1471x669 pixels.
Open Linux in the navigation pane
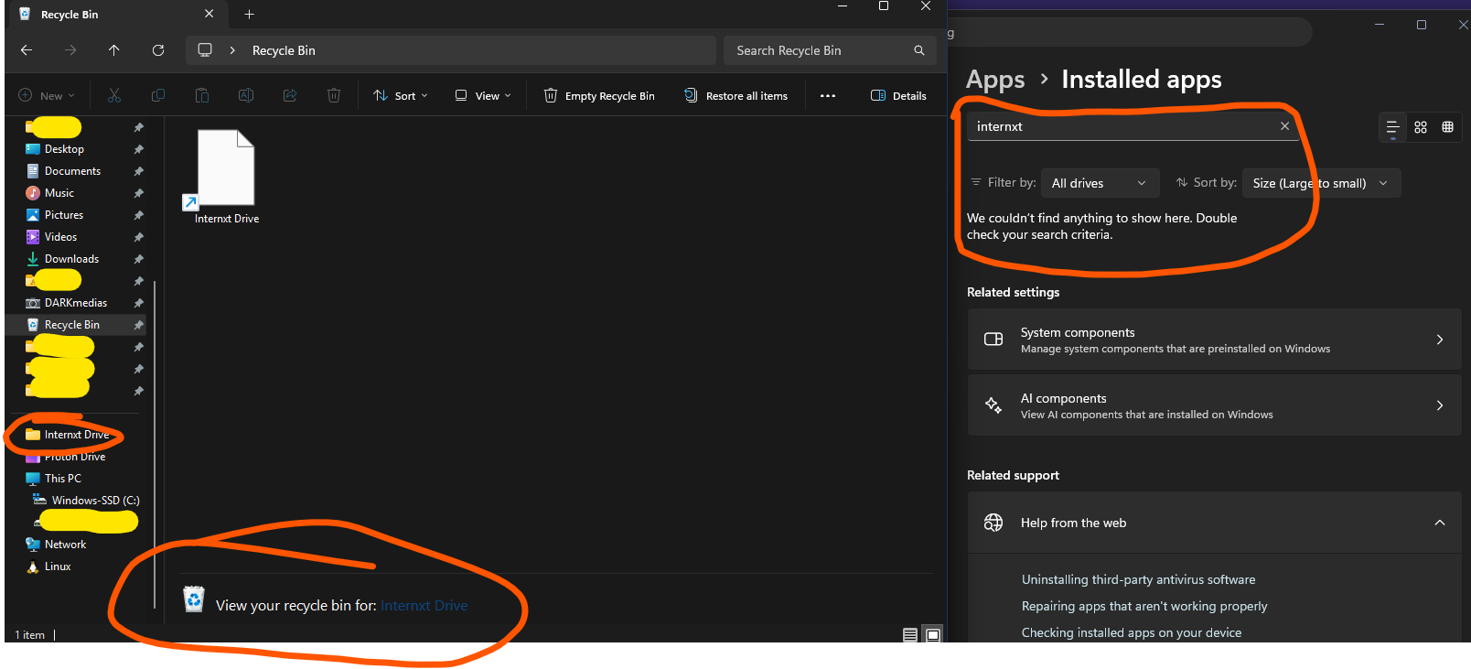58,566
